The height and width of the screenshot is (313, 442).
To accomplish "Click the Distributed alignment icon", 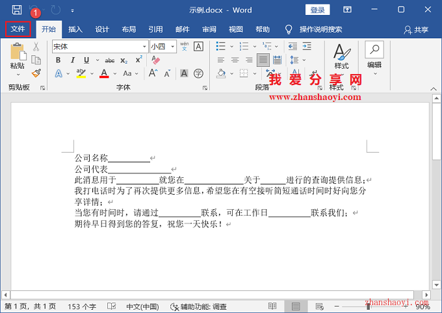I will point(278,60).
